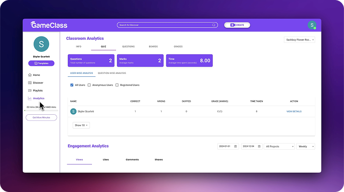Click the Search for Discover field
The height and width of the screenshot is (192, 344).
tap(167, 25)
